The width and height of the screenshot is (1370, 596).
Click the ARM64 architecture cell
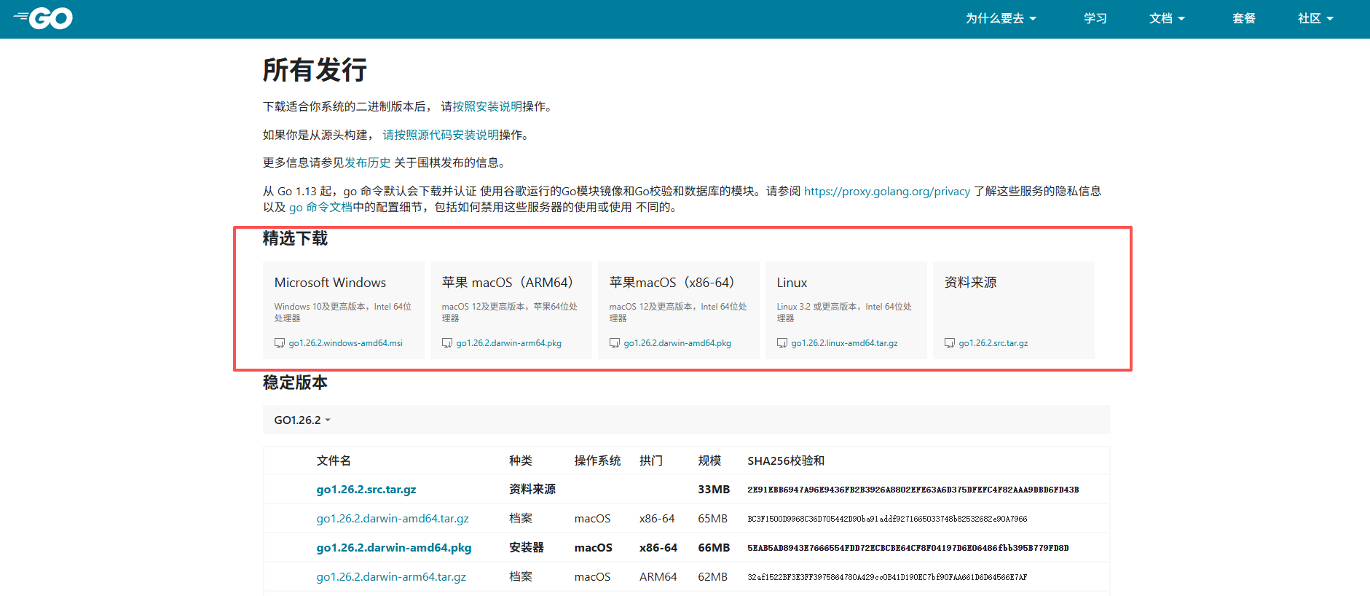pos(658,577)
